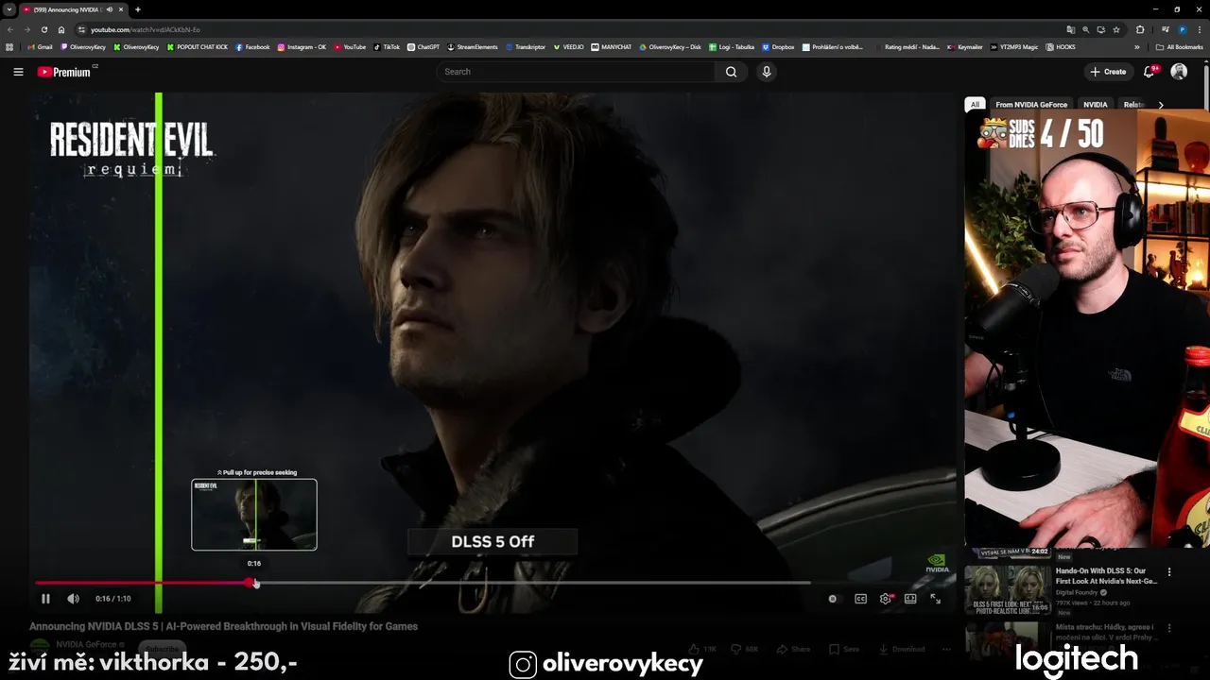Open StreamElements bookmark
Image resolution: width=1210 pixels, height=680 pixels.
[x=473, y=46]
